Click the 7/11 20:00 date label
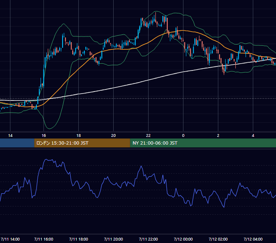 tap(113, 239)
